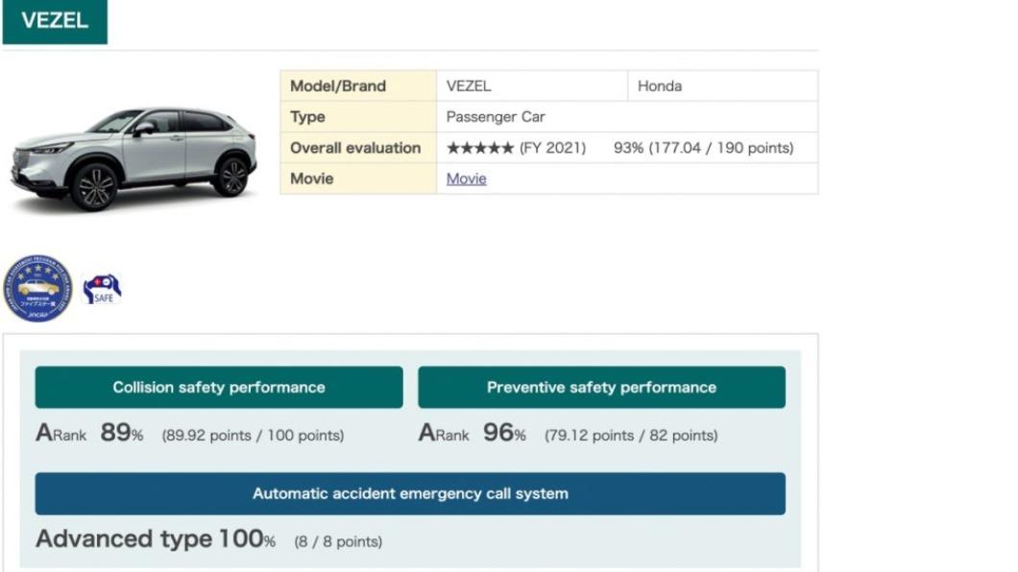Click the five-star rating (FY 2021)
1018x572 pixels.
516,148
